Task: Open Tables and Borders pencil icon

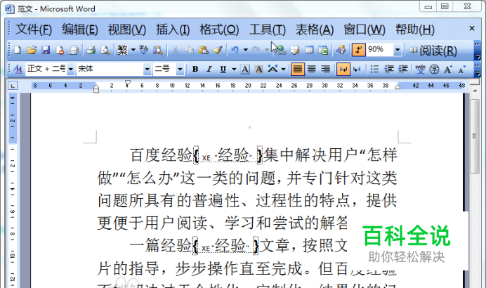Action: tap(295, 50)
